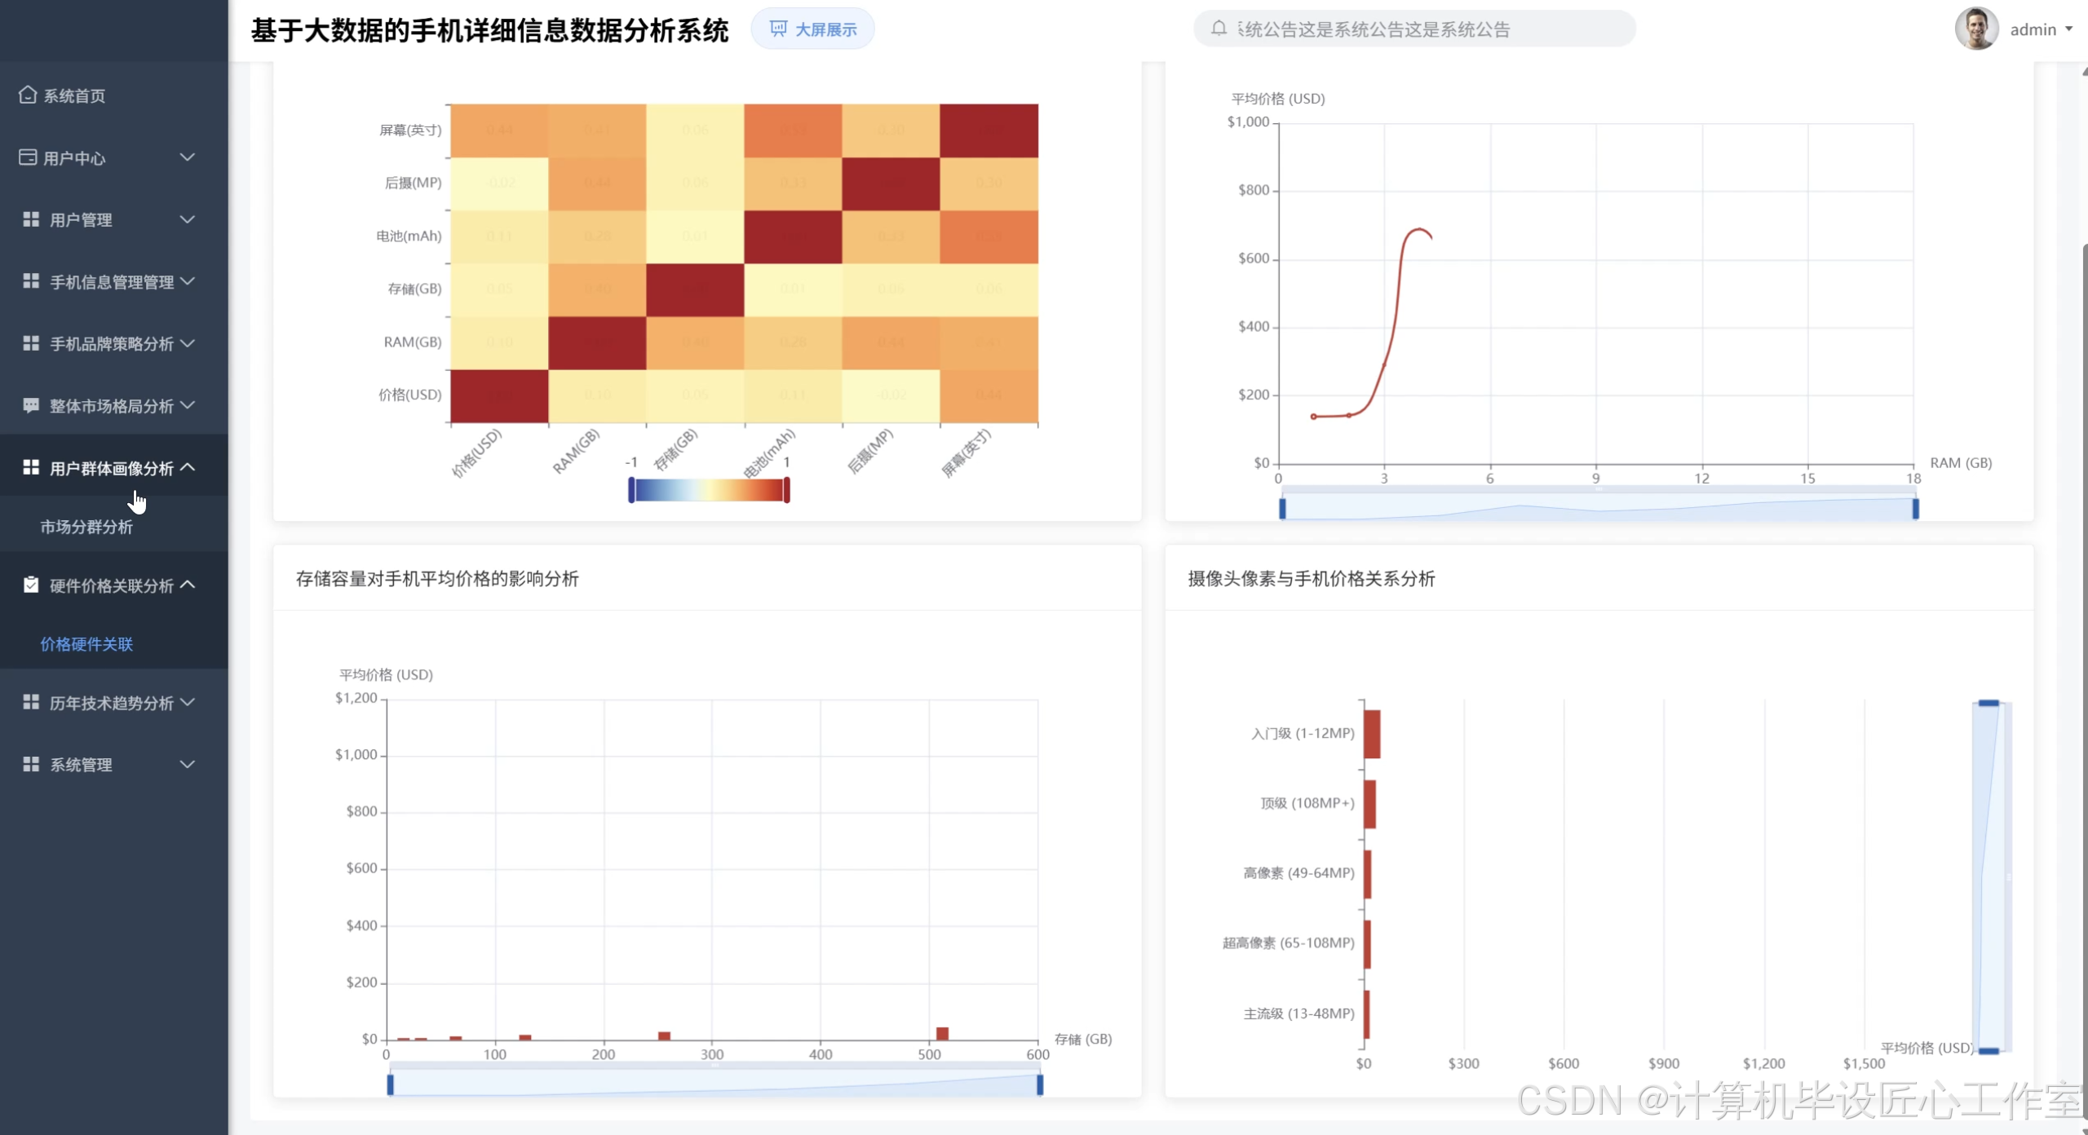
Task: Open the admin account dropdown arrow
Action: point(2069,29)
